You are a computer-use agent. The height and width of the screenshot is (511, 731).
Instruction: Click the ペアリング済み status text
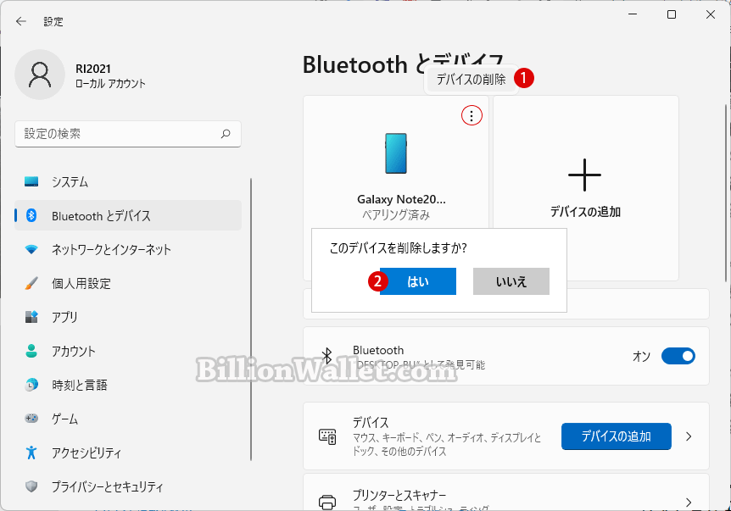click(396, 214)
